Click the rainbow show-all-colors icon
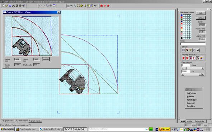Image resolution: width=212 pixels, height=132 pixels. point(201,58)
